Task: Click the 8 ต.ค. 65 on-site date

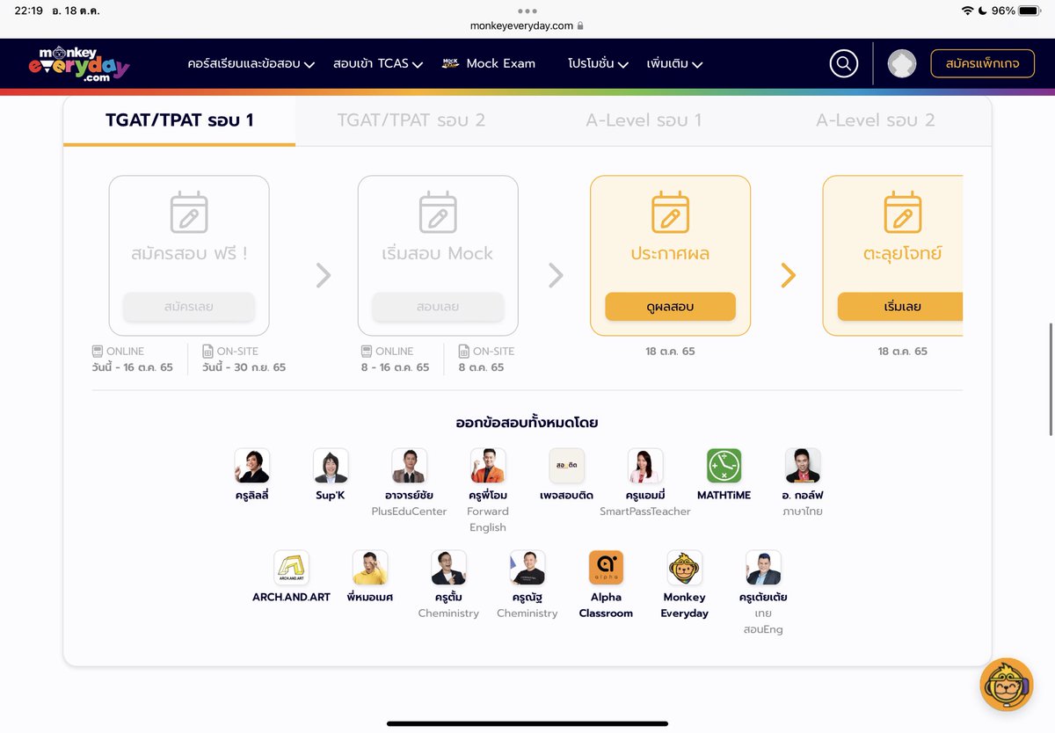Action: (x=482, y=367)
